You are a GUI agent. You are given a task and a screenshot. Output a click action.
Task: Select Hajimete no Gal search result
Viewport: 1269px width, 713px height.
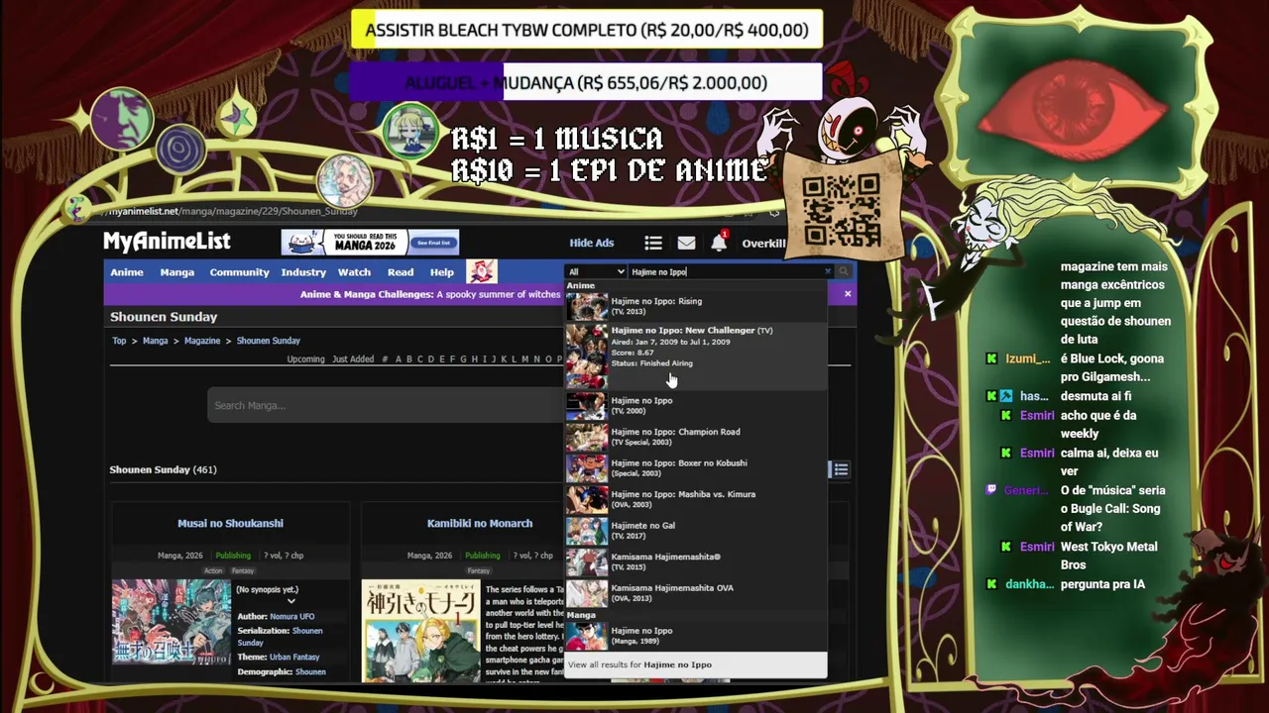pyautogui.click(x=696, y=530)
